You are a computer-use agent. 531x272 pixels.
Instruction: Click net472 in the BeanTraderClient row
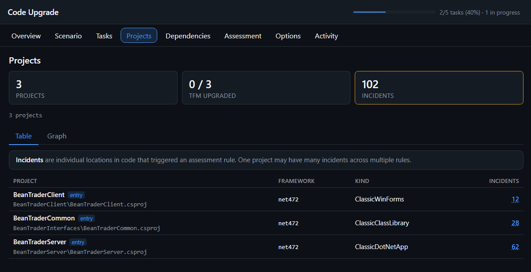point(288,199)
